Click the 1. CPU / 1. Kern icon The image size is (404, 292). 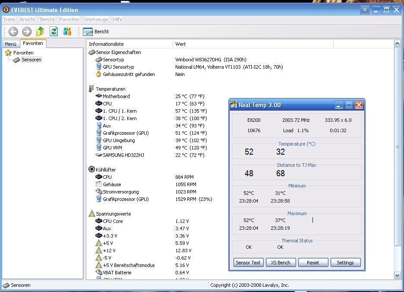coord(99,111)
